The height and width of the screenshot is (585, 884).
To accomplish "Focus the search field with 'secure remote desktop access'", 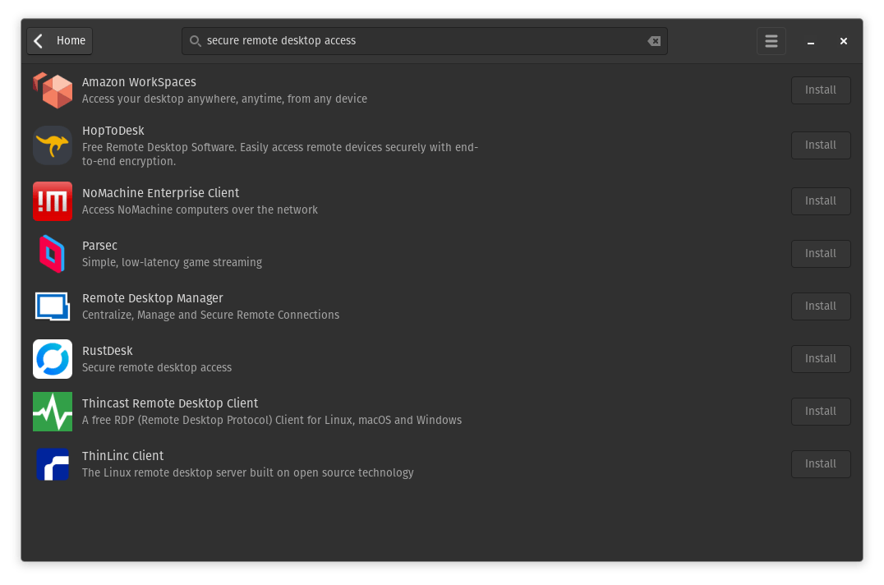I will click(x=425, y=41).
